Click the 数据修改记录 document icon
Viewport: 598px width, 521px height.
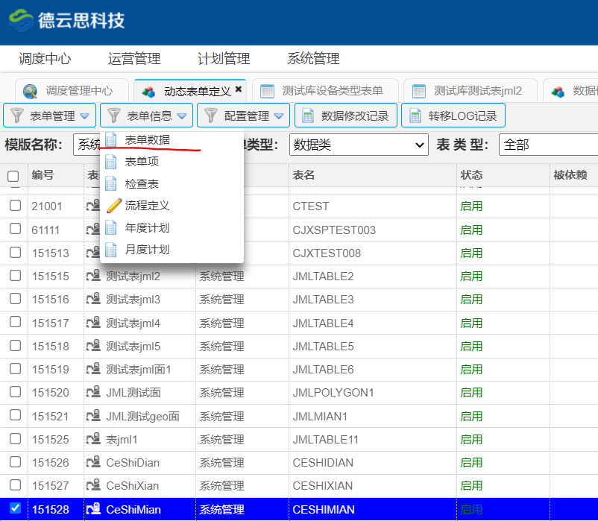[x=308, y=116]
